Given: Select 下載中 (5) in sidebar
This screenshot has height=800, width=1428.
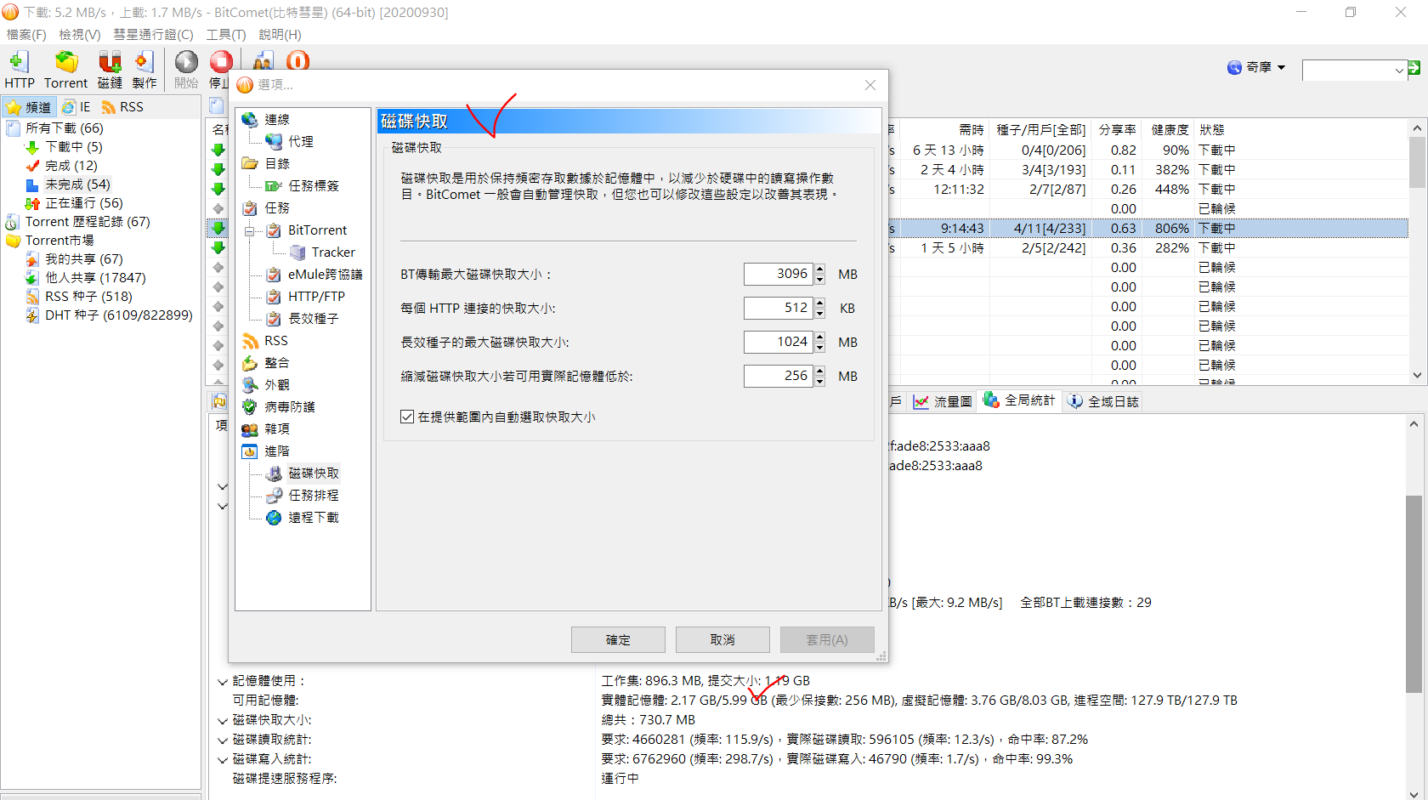Looking at the screenshot, I should pyautogui.click(x=73, y=147).
